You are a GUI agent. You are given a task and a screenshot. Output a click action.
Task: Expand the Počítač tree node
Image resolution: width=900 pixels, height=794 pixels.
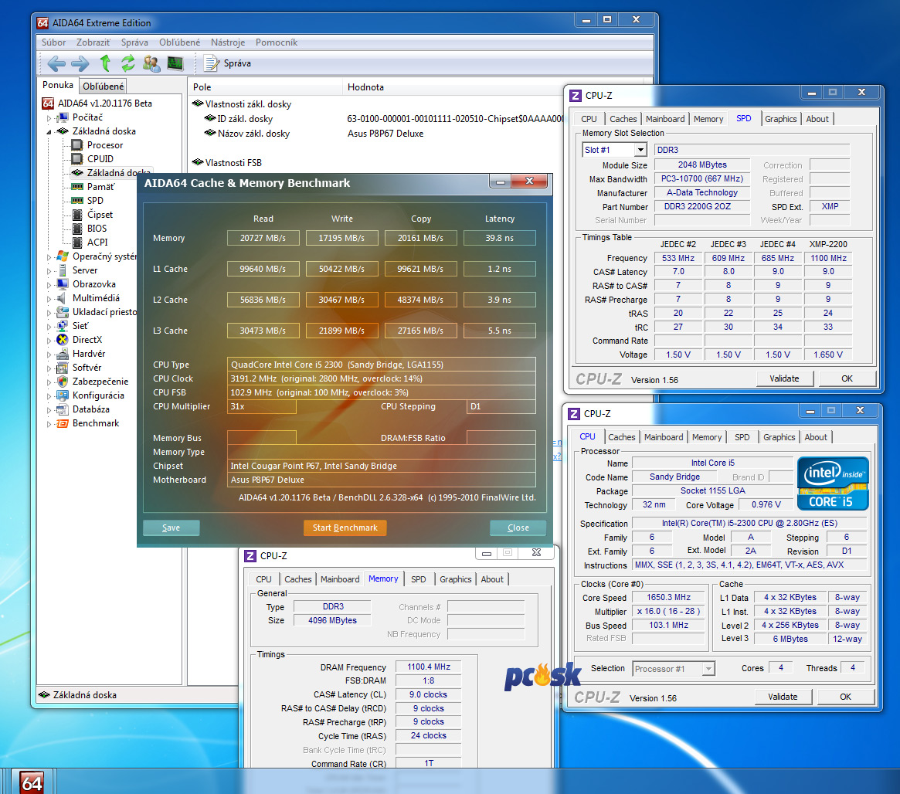[x=49, y=117]
